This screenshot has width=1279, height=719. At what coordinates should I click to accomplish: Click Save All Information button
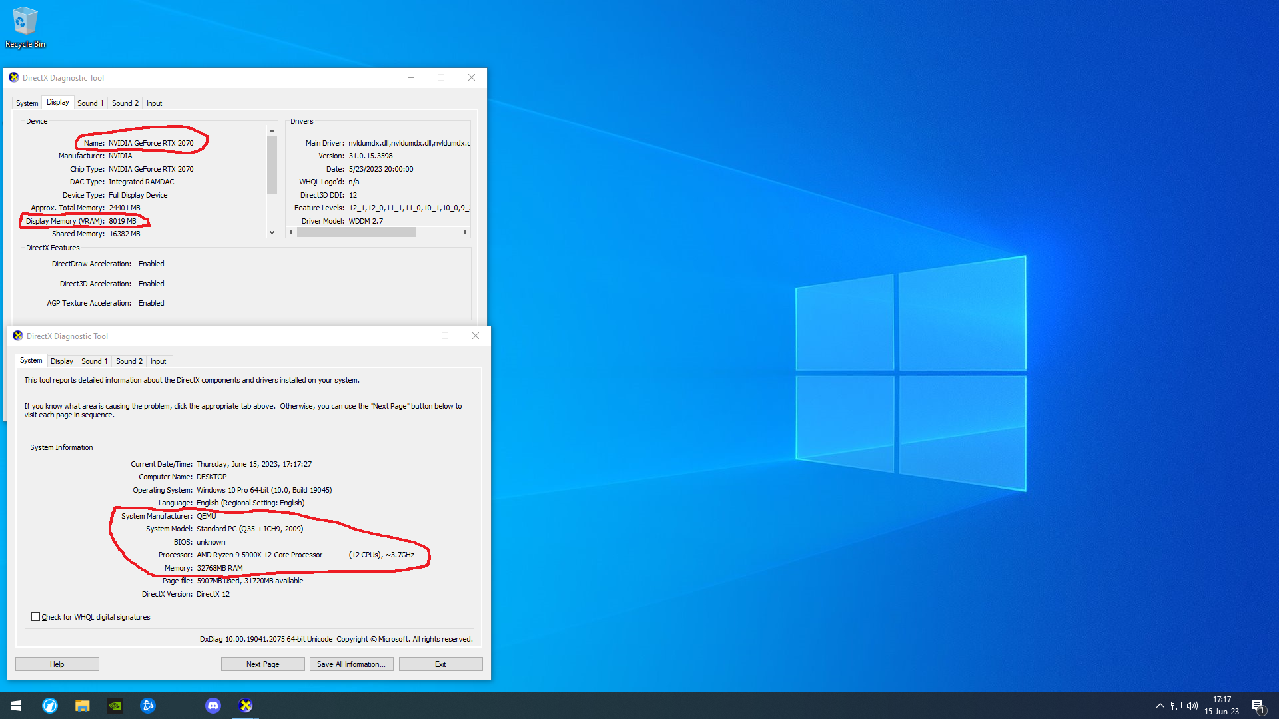(351, 664)
